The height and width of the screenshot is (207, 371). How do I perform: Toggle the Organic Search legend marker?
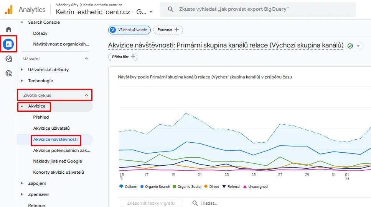tap(142, 186)
